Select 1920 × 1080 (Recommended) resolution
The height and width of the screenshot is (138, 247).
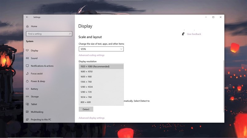(101, 67)
